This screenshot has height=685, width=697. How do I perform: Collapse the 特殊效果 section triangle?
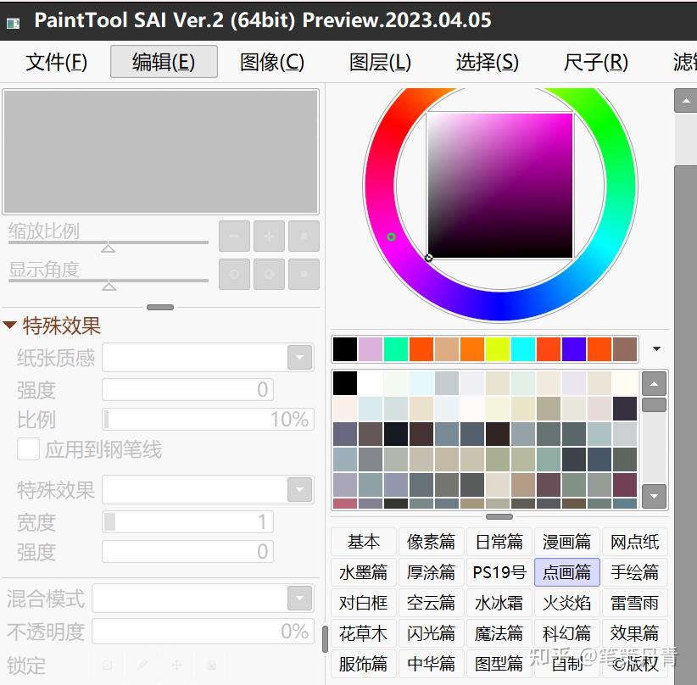(10, 325)
